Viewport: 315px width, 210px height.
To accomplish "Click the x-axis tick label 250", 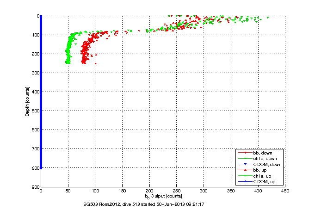I will (176, 191).
